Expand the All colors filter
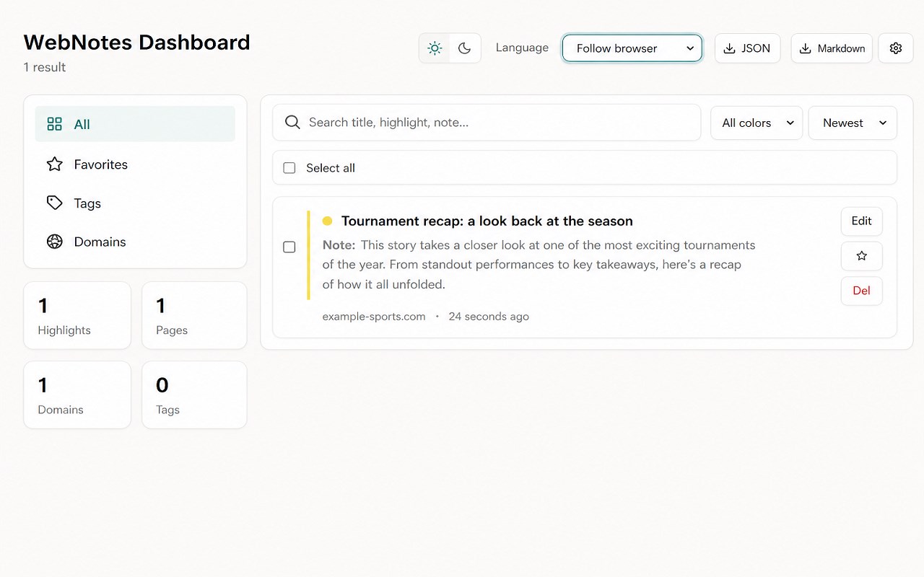 (x=757, y=123)
